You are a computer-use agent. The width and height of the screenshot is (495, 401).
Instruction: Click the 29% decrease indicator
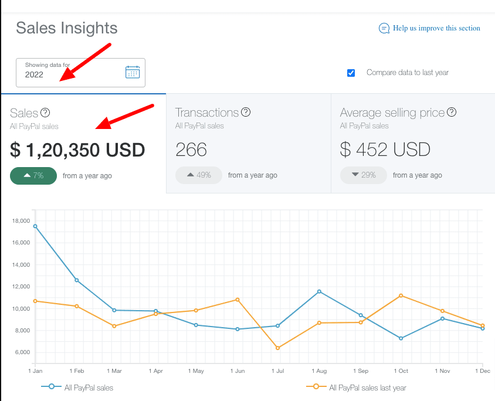click(x=363, y=175)
